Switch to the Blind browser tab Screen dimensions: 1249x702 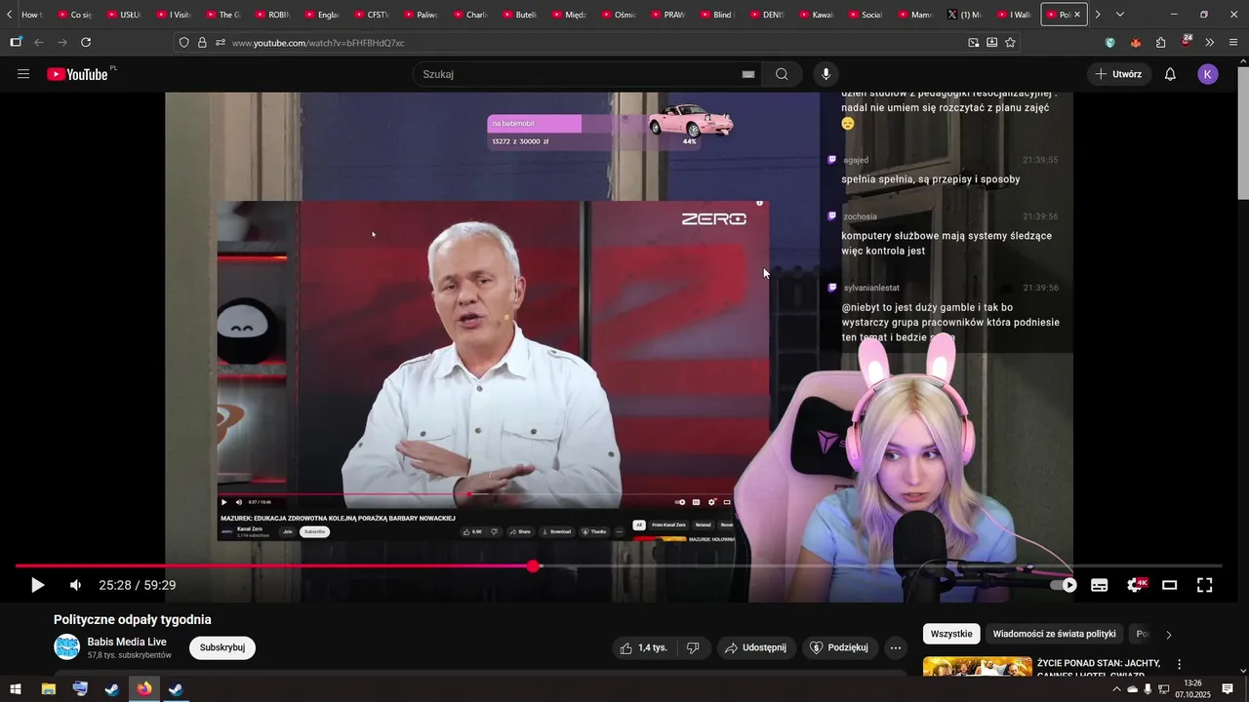[716, 15]
